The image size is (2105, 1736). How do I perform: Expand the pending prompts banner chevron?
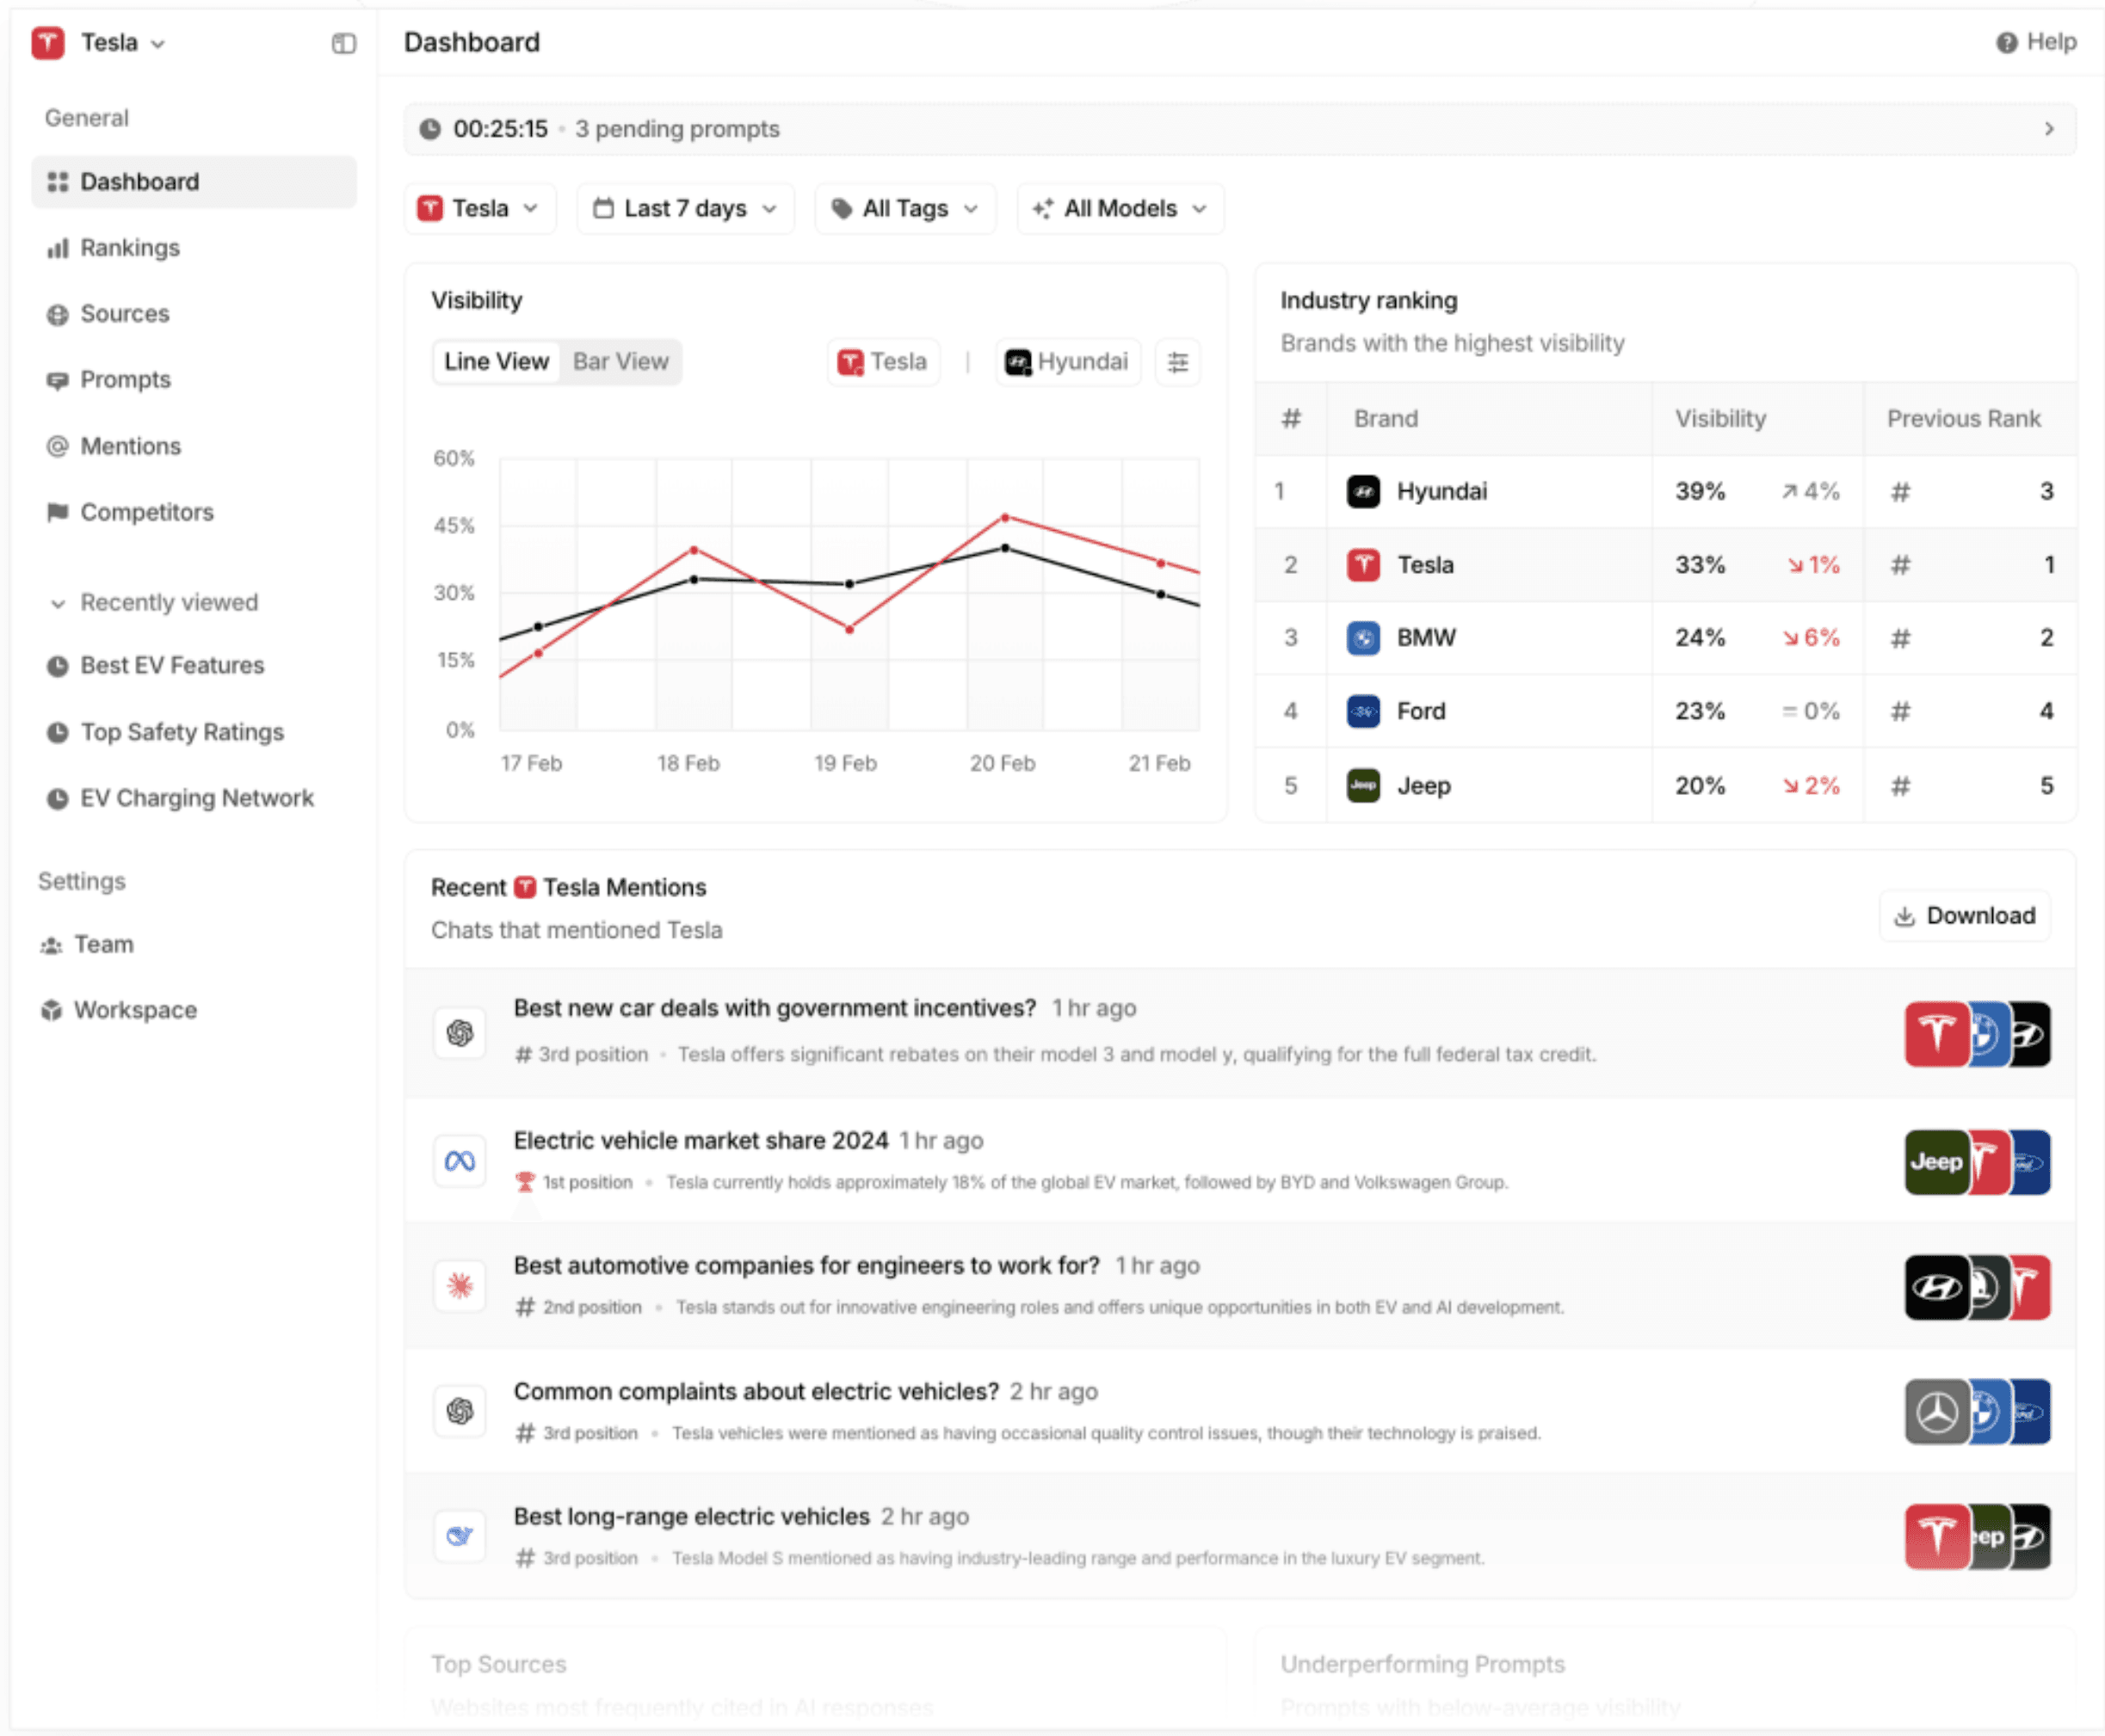click(2049, 129)
